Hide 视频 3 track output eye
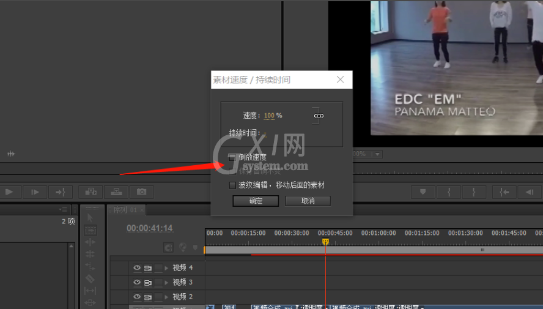Viewport: 543px width, 309px height. coord(137,282)
